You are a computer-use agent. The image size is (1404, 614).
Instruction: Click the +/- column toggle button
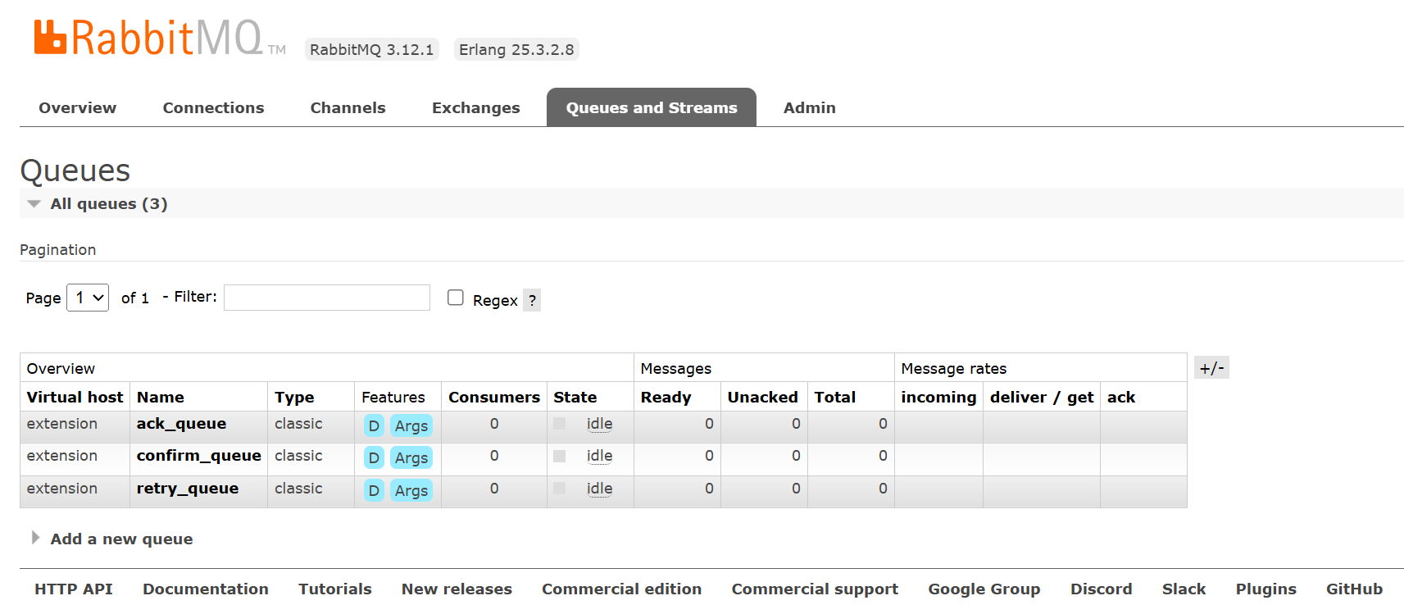click(1211, 368)
